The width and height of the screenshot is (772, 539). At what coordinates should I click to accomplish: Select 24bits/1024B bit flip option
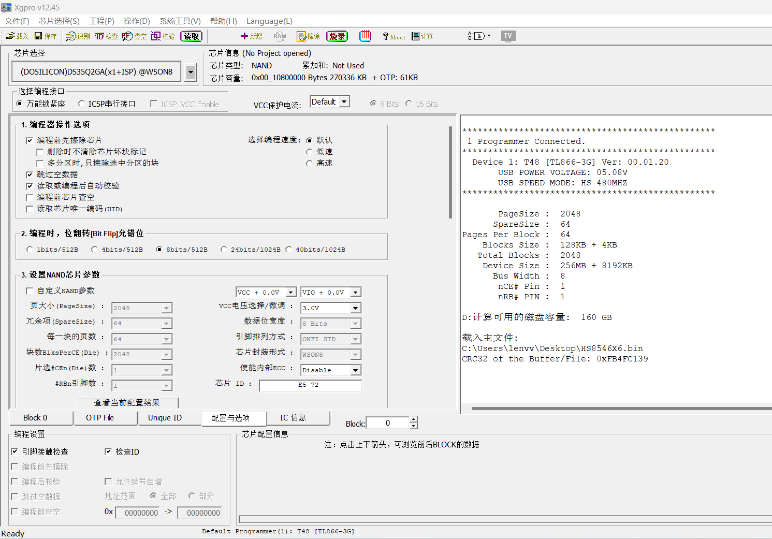click(x=224, y=250)
